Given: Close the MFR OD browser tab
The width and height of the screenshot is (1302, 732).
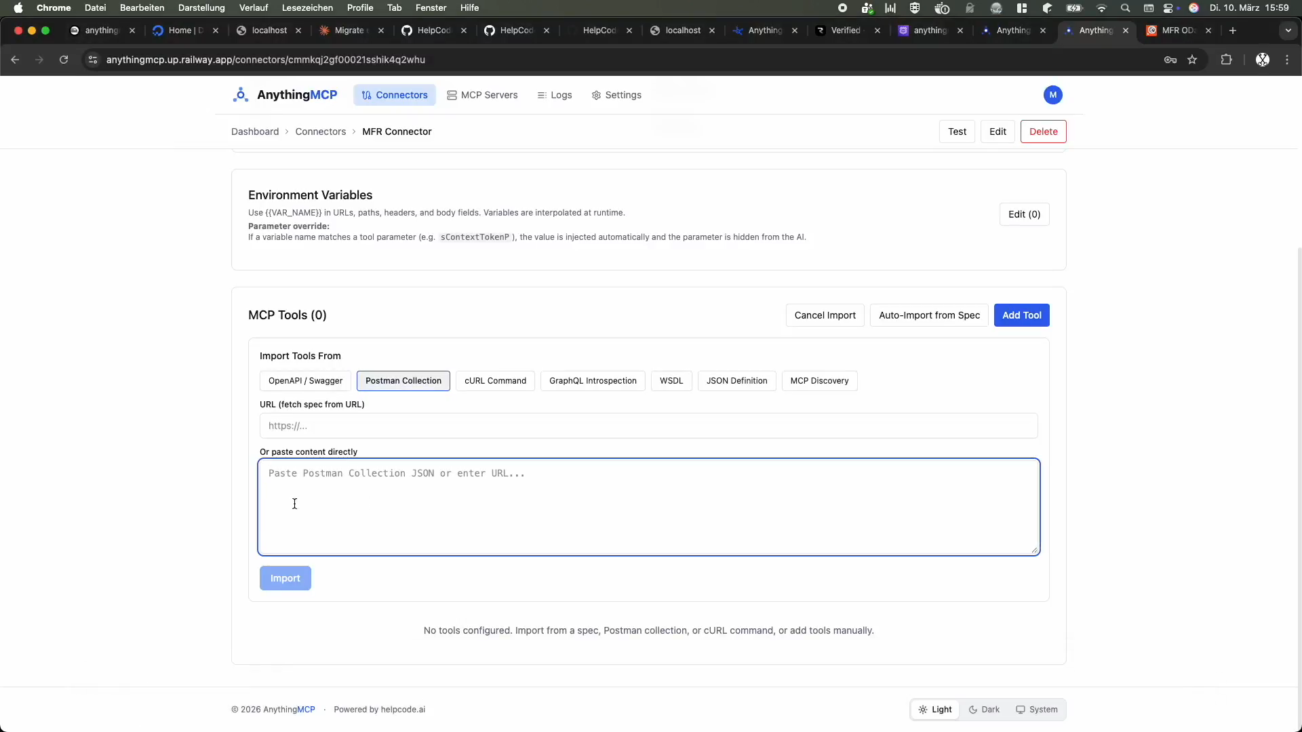Looking at the screenshot, I should click(x=1208, y=30).
